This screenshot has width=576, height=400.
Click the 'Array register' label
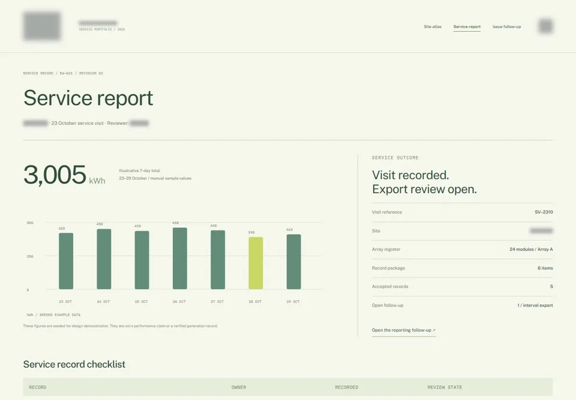(386, 249)
